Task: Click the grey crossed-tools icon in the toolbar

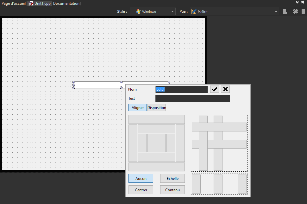Action: [296, 11]
